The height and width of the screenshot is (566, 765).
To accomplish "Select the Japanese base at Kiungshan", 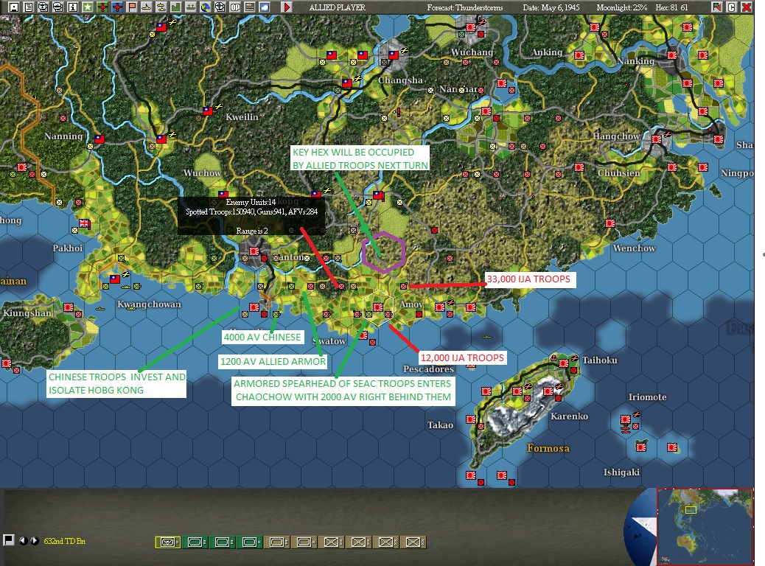I will [x=69, y=307].
